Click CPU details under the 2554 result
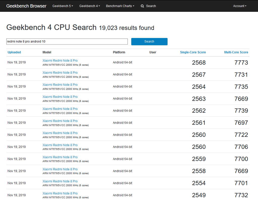The image size is (258, 201). (x=66, y=185)
